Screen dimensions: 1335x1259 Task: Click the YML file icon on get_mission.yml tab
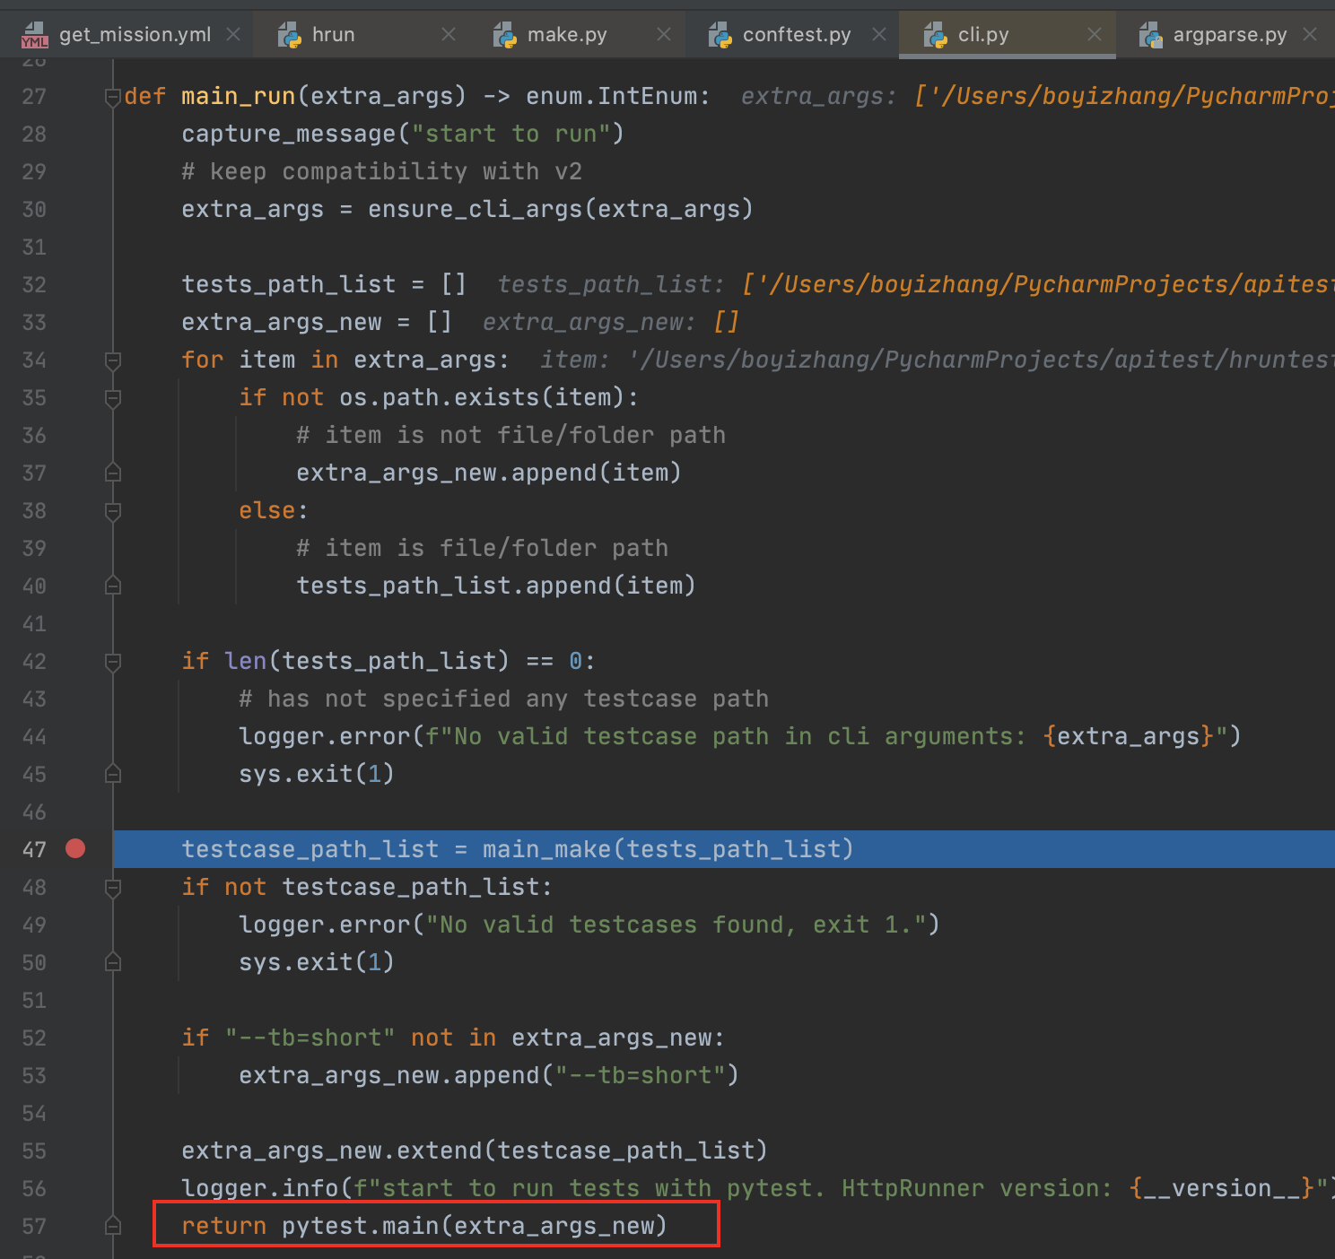pyautogui.click(x=35, y=35)
